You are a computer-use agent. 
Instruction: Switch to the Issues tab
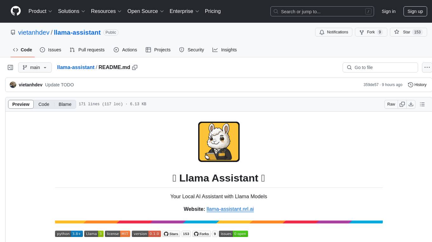pyautogui.click(x=51, y=50)
